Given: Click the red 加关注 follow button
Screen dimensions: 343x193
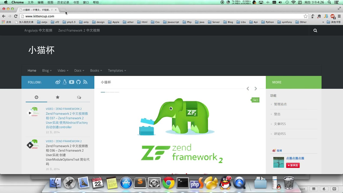Looking at the screenshot, I should pos(293,165).
